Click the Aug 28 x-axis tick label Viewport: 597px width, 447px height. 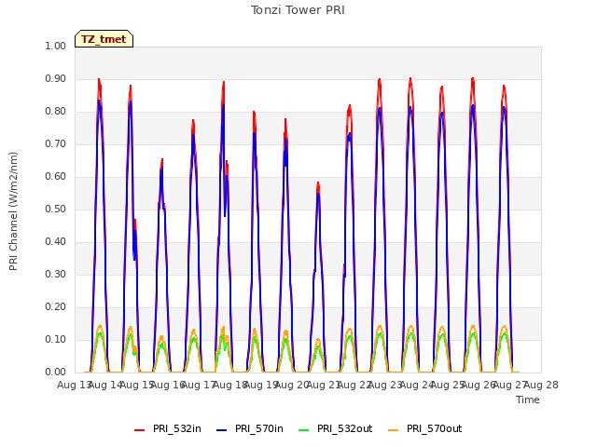pyautogui.click(x=541, y=385)
